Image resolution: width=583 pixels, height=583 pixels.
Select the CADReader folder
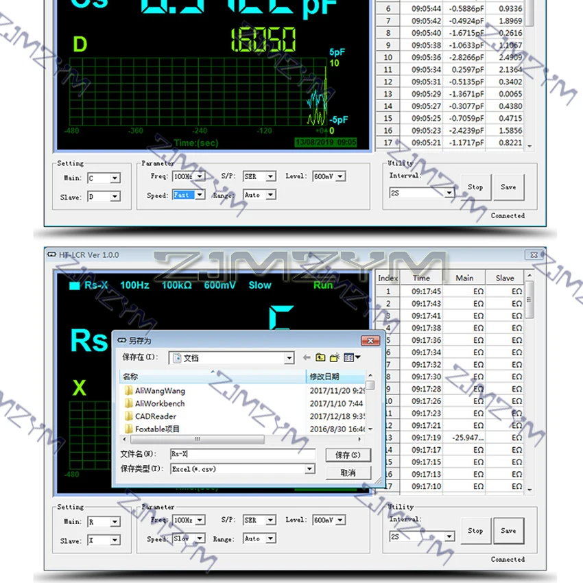coord(155,416)
